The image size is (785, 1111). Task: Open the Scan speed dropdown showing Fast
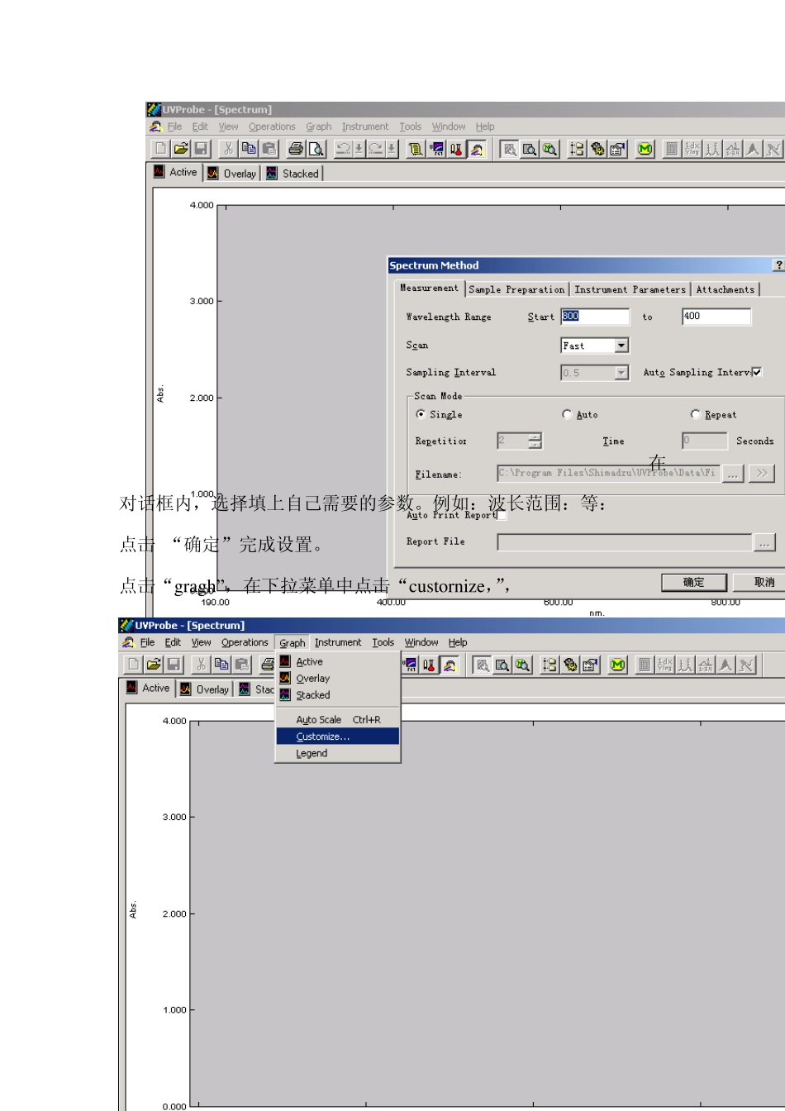pyautogui.click(x=621, y=346)
